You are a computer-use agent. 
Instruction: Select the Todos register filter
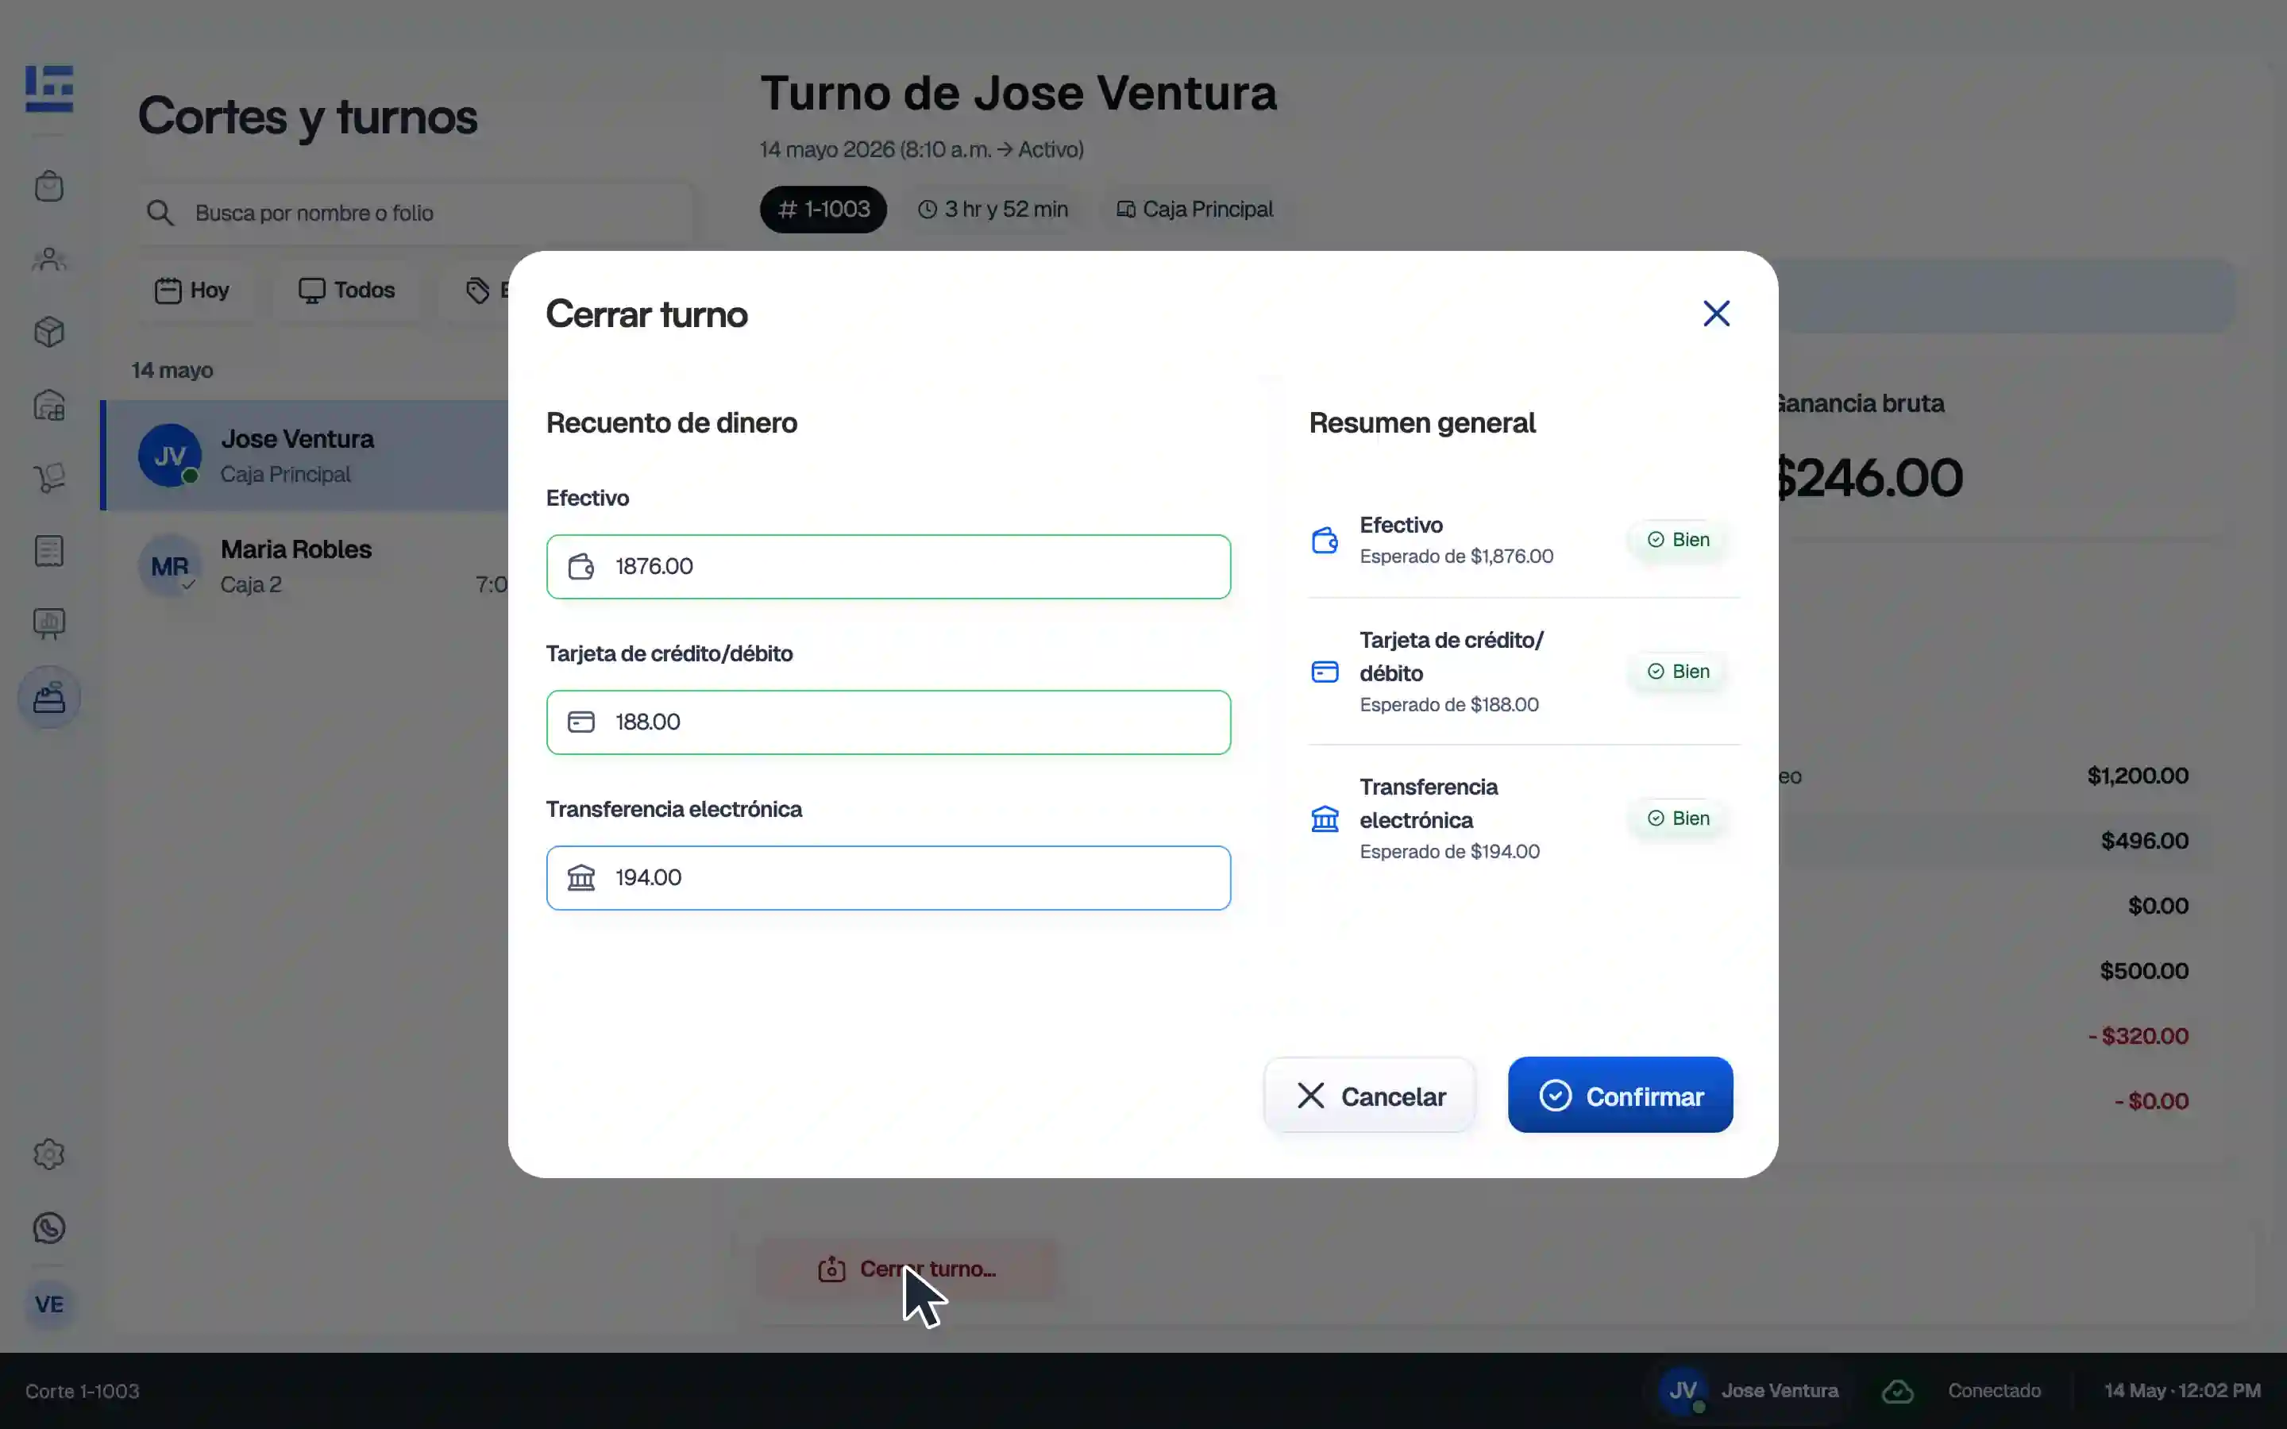tap(346, 290)
